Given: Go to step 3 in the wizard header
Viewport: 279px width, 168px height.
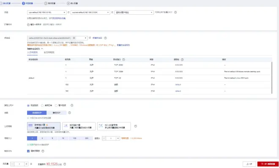Looking at the screenshot, I should [50, 3].
